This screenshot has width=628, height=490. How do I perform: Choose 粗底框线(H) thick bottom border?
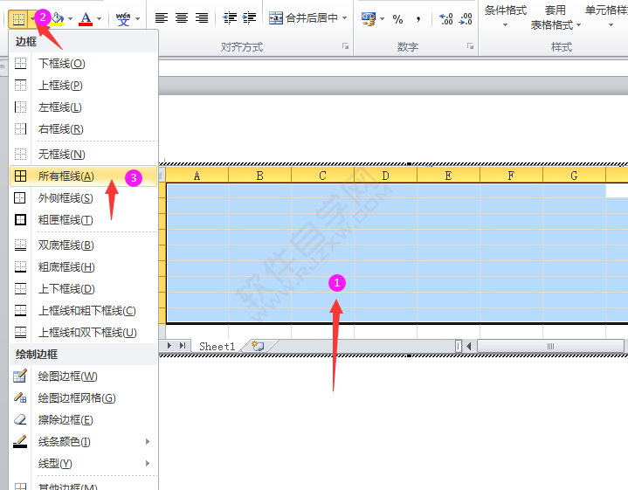tap(83, 266)
